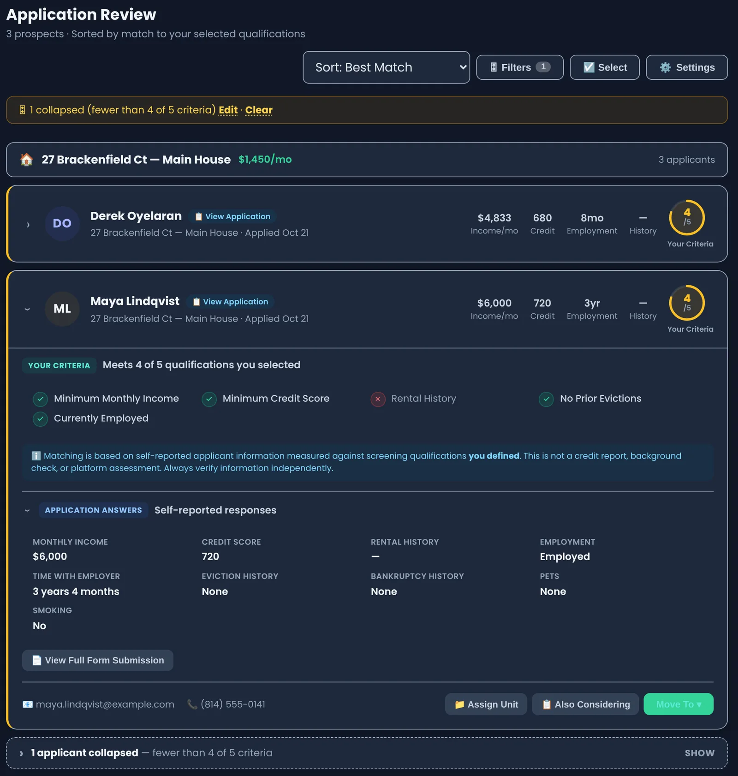738x776 pixels.
Task: Click the maya.lindqvist@example.com email address
Action: click(105, 704)
